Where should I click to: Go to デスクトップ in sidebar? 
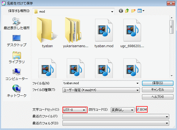coord(17,41)
